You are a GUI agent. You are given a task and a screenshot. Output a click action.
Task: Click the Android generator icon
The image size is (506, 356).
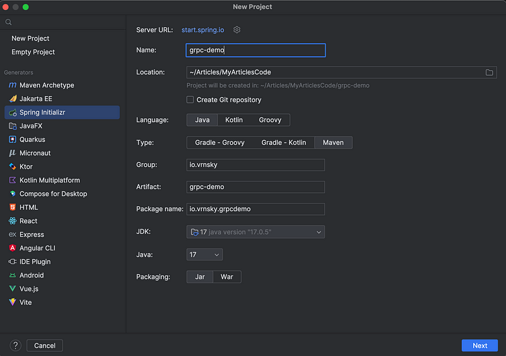pyautogui.click(x=13, y=276)
